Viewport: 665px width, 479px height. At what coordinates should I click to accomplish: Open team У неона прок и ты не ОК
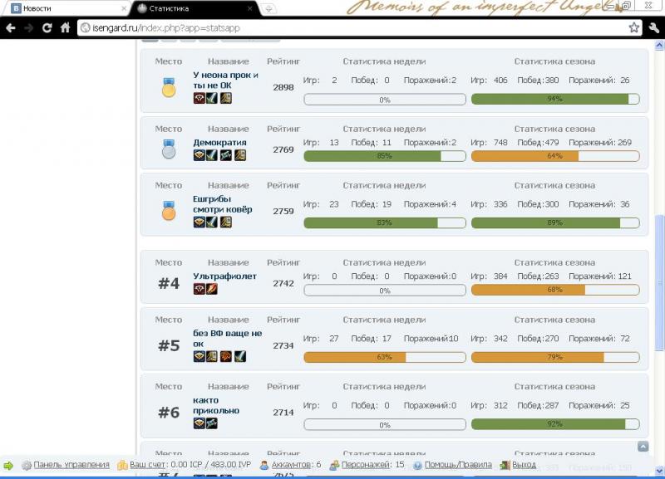click(x=225, y=80)
